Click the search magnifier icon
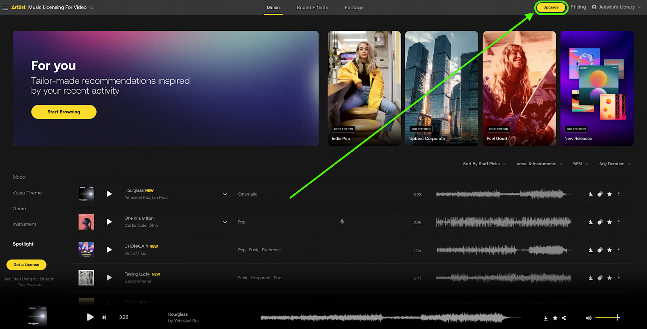This screenshot has width=647, height=329. point(91,8)
